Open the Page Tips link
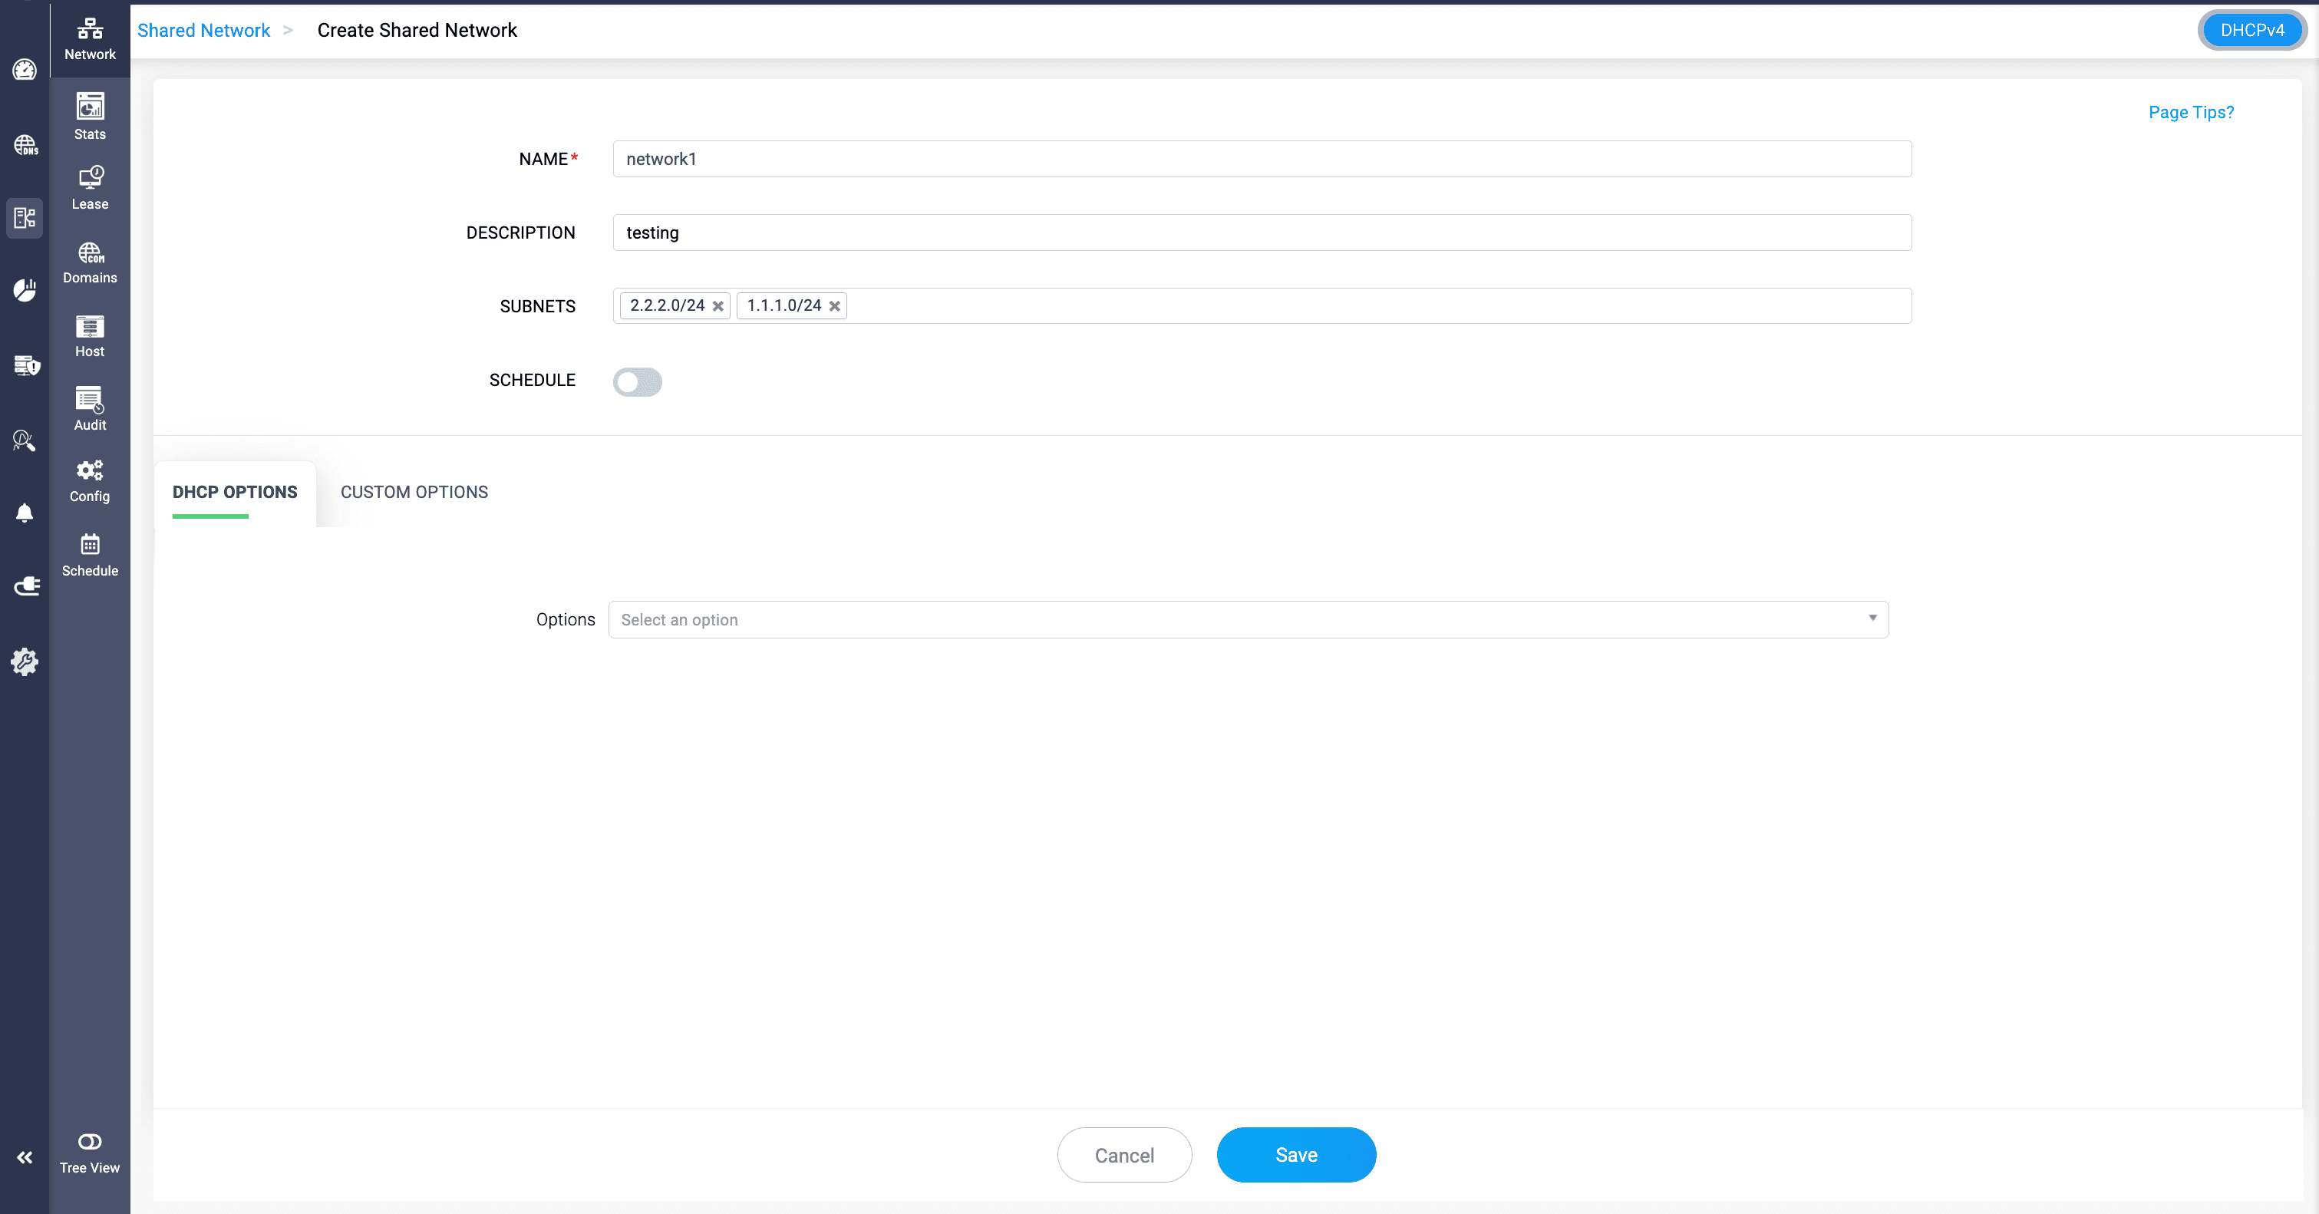2319x1214 pixels. [2190, 113]
